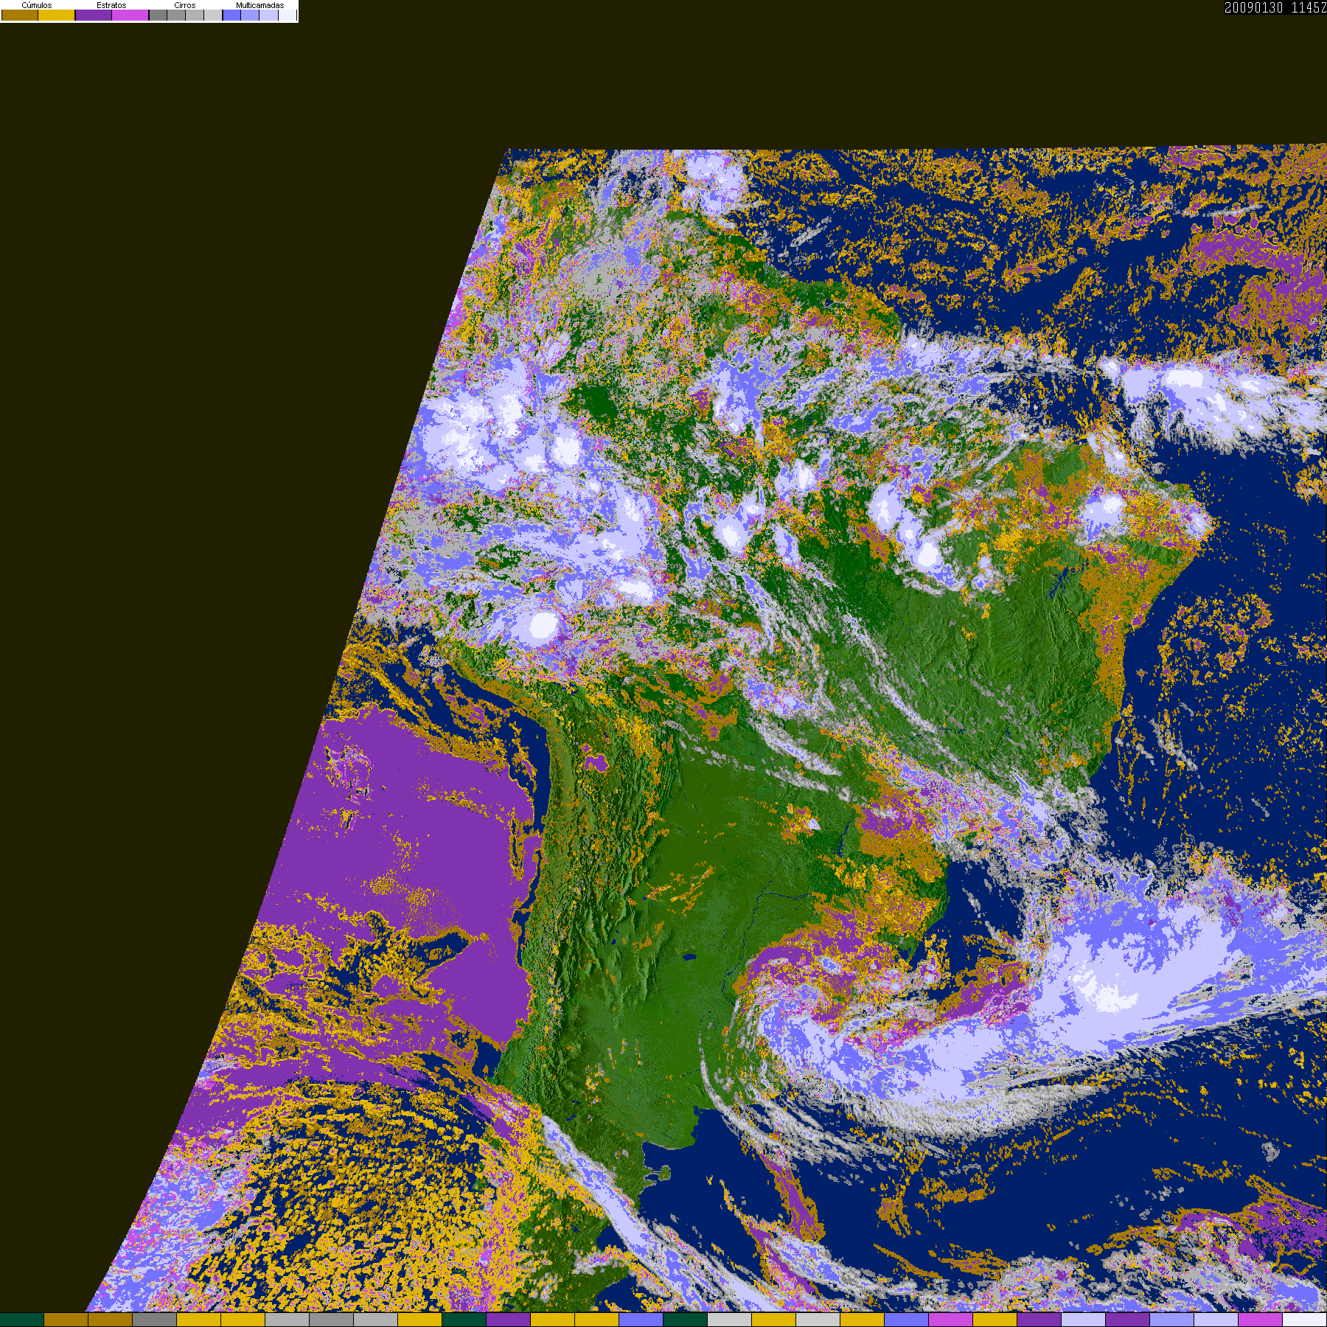The height and width of the screenshot is (1327, 1327).
Task: Click the dark brown Cúmulos legend swatch
Action: 20,15
